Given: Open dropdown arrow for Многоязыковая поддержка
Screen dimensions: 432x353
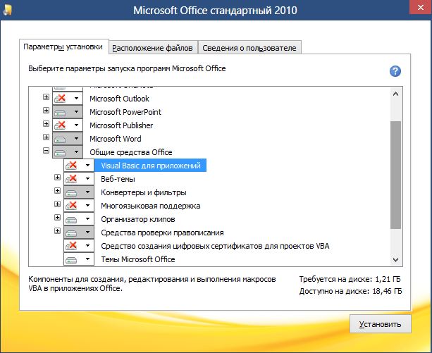Looking at the screenshot, I should click(x=87, y=206).
